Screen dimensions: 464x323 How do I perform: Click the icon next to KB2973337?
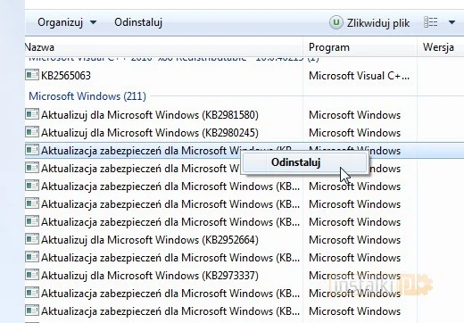pyautogui.click(x=32, y=275)
